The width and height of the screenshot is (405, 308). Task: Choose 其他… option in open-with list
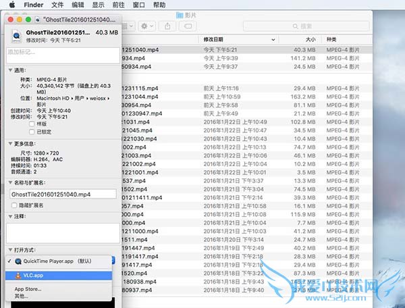(x=22, y=296)
